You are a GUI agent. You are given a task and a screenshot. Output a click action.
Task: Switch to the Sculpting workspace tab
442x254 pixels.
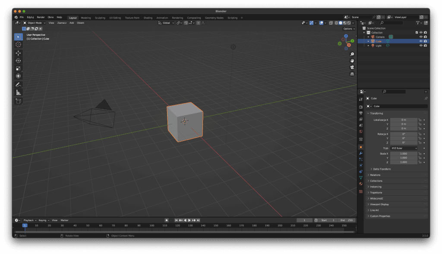tap(100, 18)
